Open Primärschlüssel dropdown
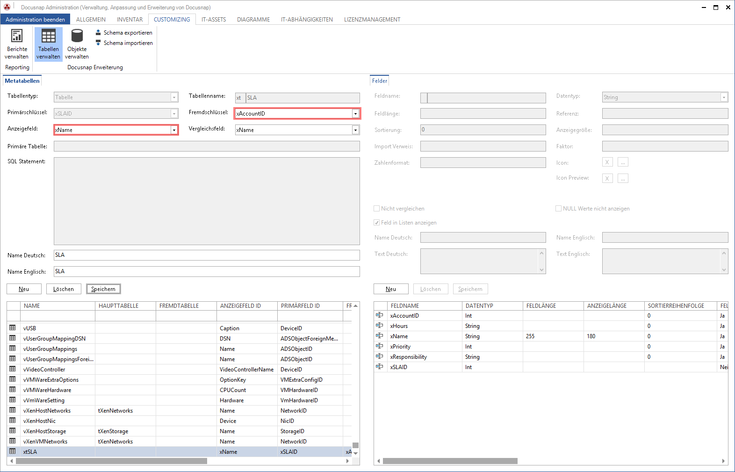The image size is (735, 472). [174, 114]
